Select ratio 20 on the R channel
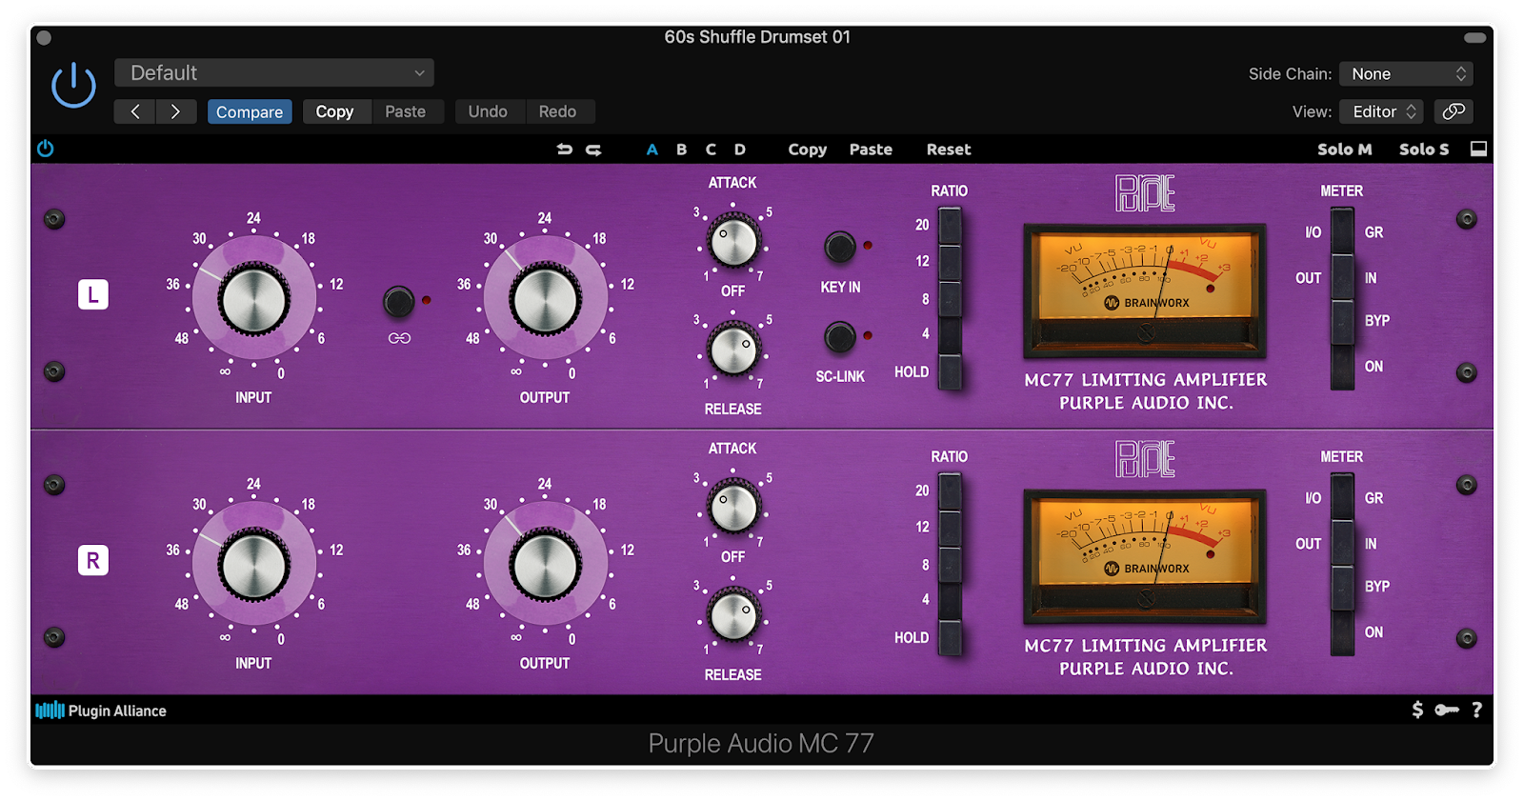Image resolution: width=1524 pixels, height=801 pixels. 950,491
